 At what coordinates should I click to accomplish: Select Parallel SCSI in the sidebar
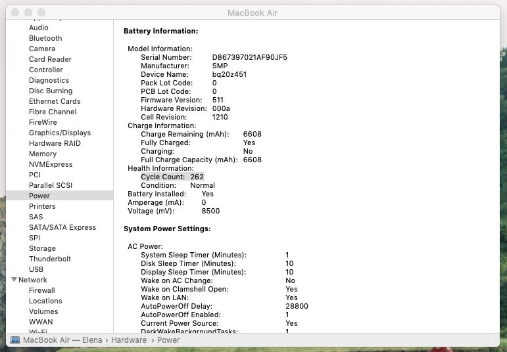(x=51, y=185)
